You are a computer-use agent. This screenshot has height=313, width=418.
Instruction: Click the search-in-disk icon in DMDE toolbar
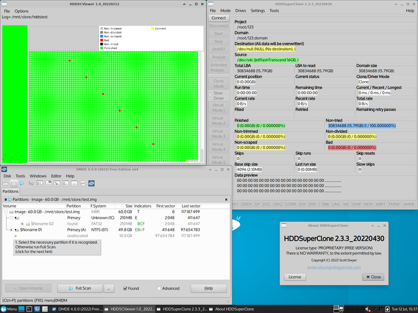[x=39, y=184]
